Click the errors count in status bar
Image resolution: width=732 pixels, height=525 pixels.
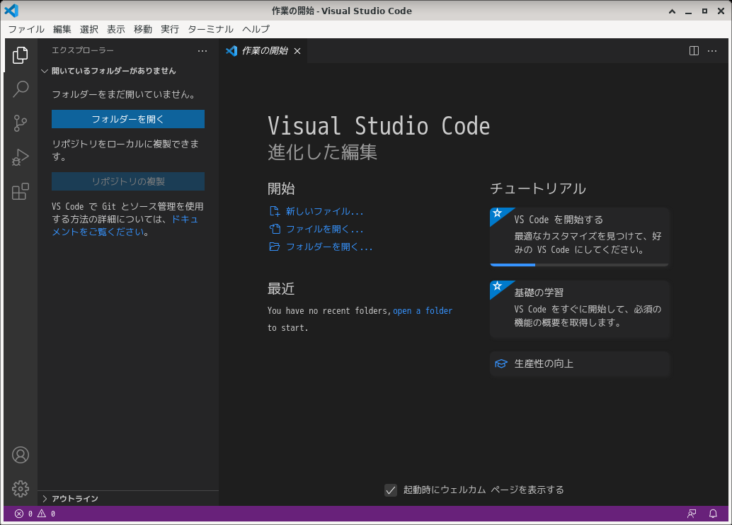(x=24, y=514)
